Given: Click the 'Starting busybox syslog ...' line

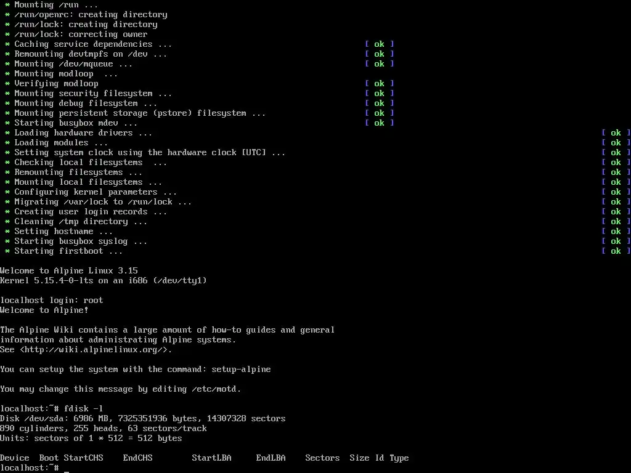Looking at the screenshot, I should [76, 241].
